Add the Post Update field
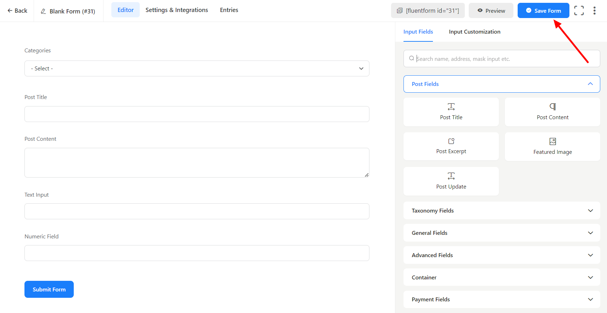Image resolution: width=607 pixels, height=313 pixels. pyautogui.click(x=451, y=181)
